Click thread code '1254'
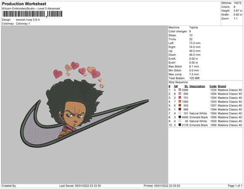The height and width of the screenshot is (189, 244). tap(213, 94)
